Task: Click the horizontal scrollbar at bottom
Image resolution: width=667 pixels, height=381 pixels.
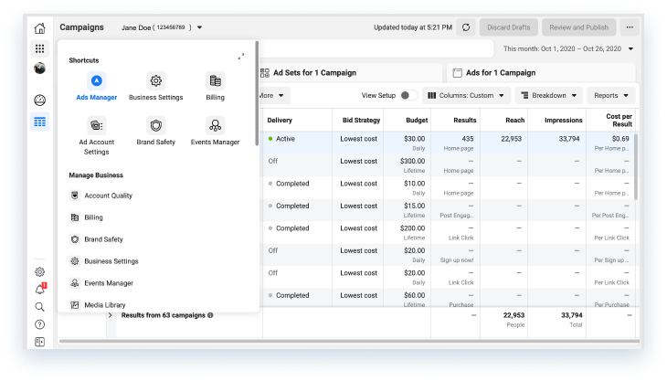Action: (x=349, y=341)
